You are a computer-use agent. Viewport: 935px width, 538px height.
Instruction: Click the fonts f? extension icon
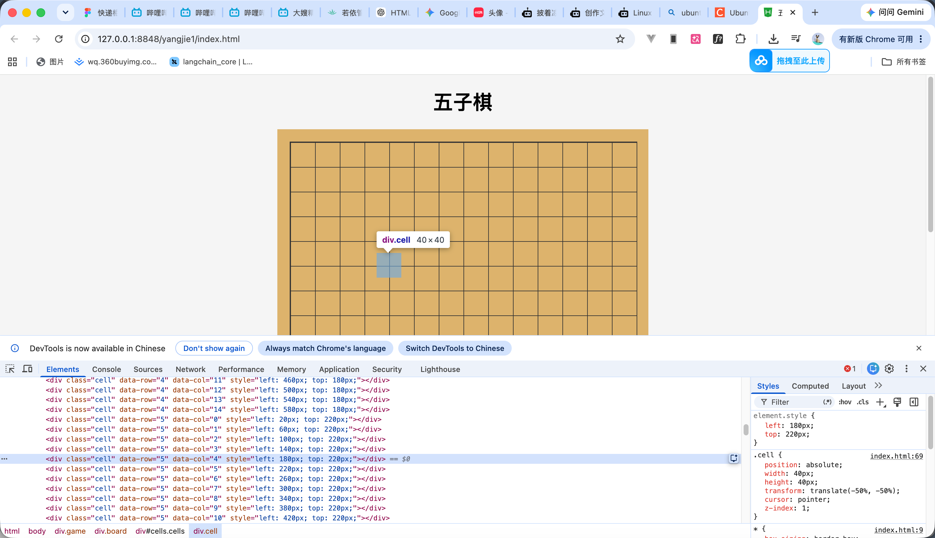pyautogui.click(x=718, y=39)
